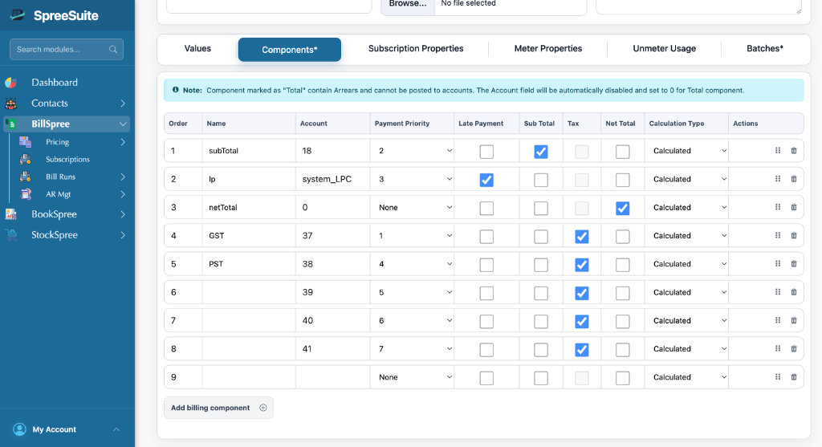Delete the GST component row
The height and width of the screenshot is (447, 822).
tap(794, 235)
